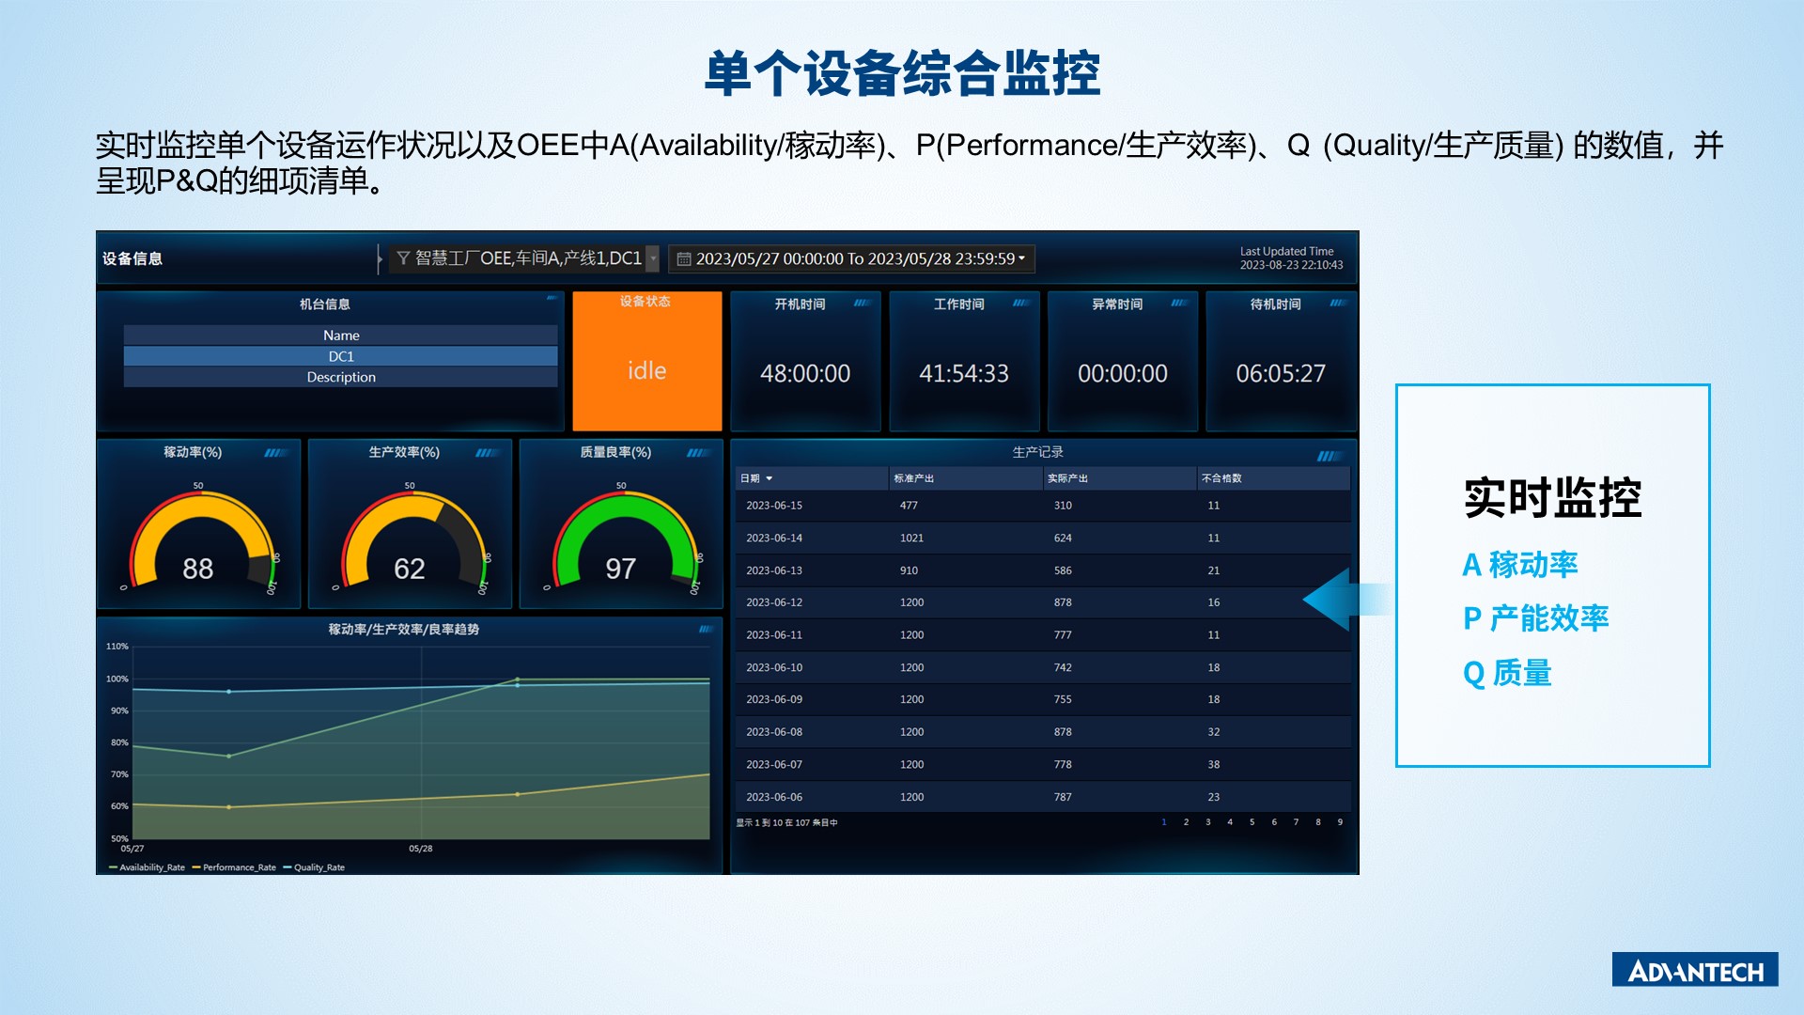Screen dimensions: 1804x1015
Task: Click the striped menu icon on 异常时间 panel
Action: (1178, 303)
